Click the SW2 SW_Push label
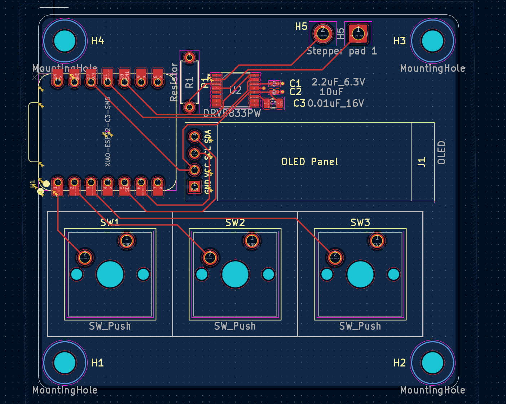This screenshot has width=506, height=404. coord(235,326)
